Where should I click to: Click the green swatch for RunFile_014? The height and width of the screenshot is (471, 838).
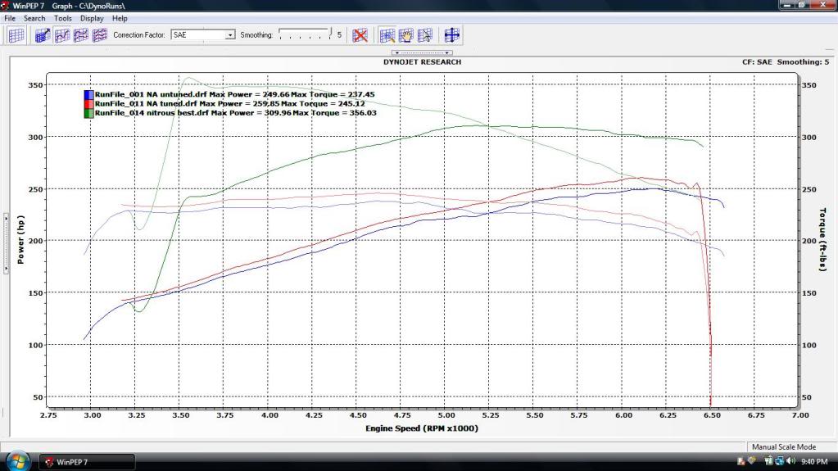click(88, 113)
